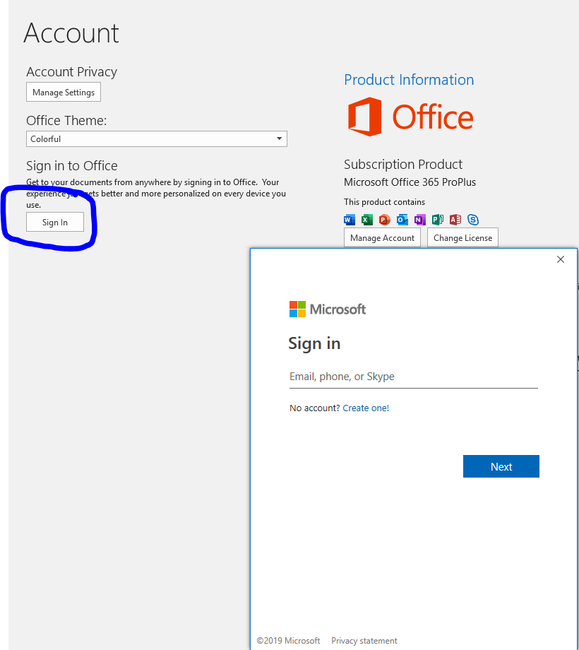Click the Account Privacy heading
The image size is (579, 650).
(71, 72)
